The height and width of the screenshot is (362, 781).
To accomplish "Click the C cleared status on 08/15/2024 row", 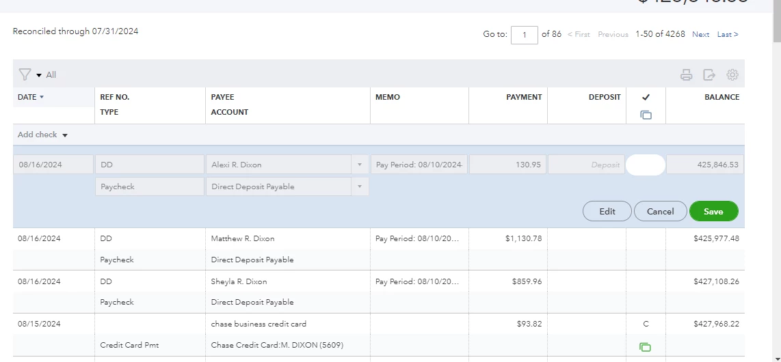I will pos(646,324).
